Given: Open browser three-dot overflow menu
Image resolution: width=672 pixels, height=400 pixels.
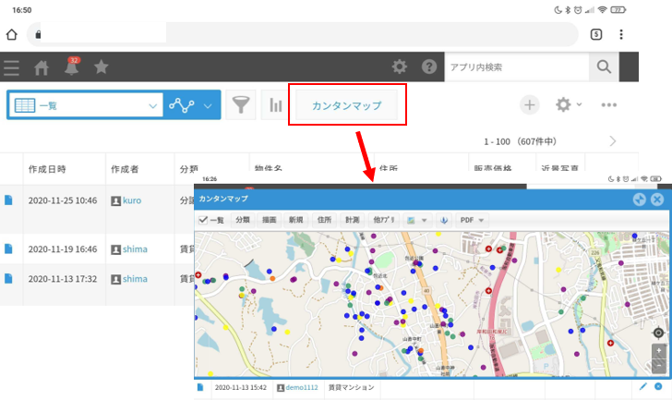Looking at the screenshot, I should pyautogui.click(x=621, y=34).
